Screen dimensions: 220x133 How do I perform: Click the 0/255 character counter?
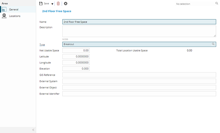(65, 39)
